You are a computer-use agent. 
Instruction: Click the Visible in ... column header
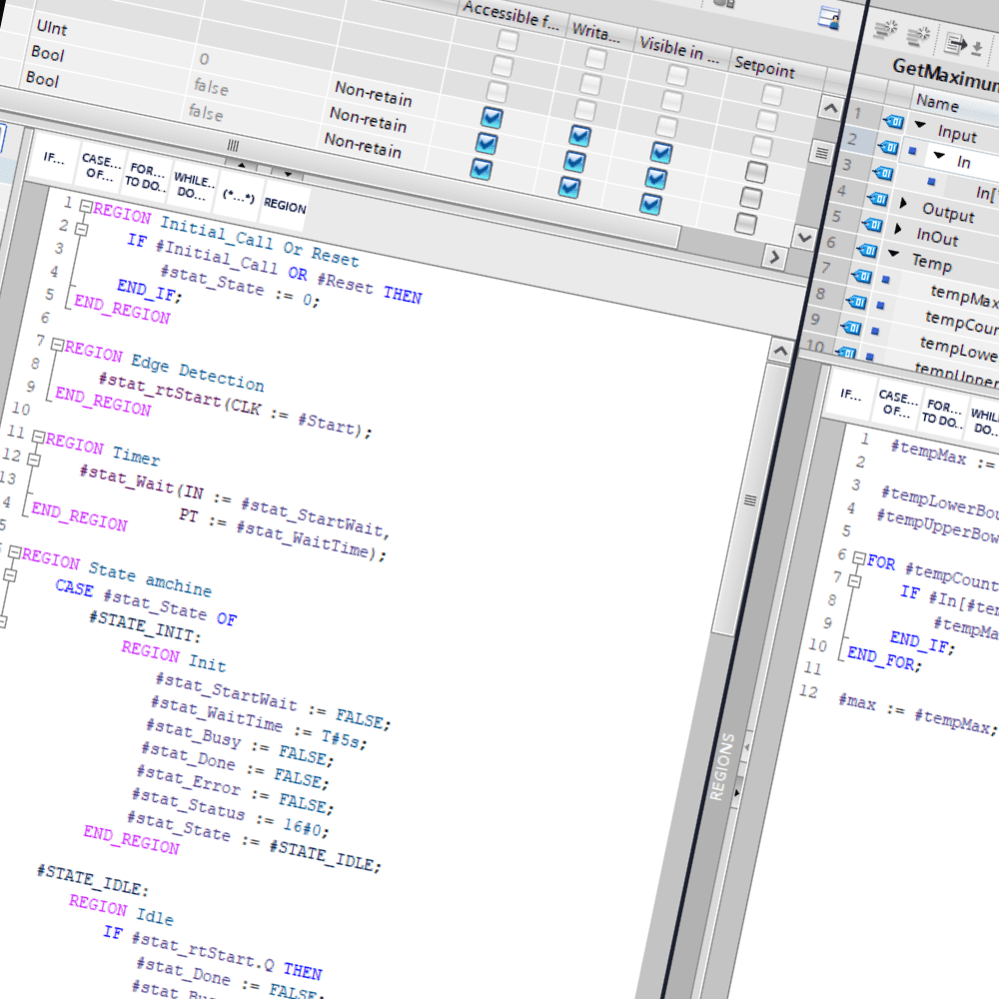(x=679, y=48)
